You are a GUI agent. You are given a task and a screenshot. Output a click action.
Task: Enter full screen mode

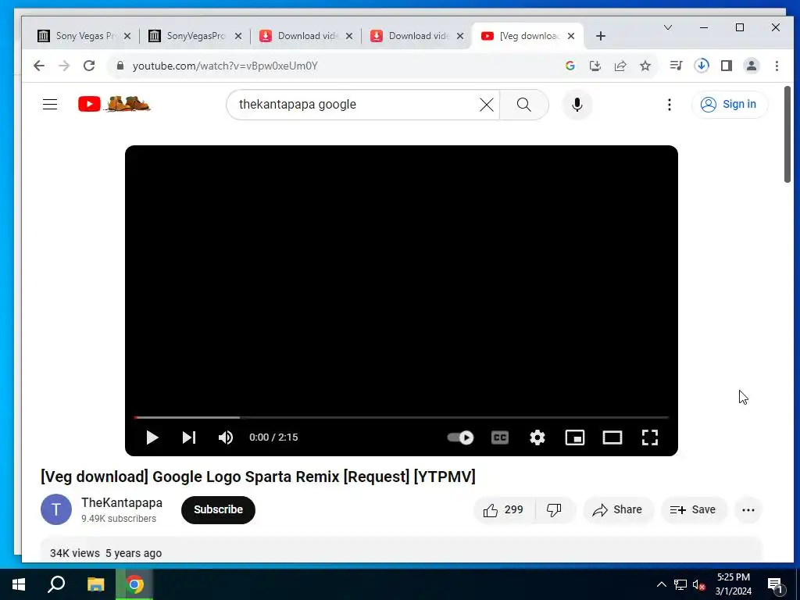click(x=649, y=437)
